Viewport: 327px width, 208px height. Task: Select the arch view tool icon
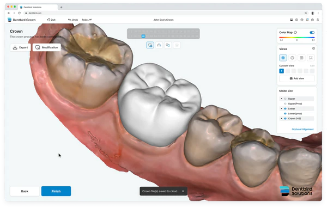pyautogui.click(x=159, y=45)
